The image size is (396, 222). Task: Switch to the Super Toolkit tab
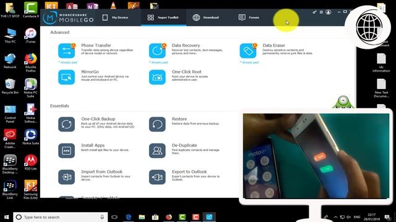pyautogui.click(x=163, y=17)
